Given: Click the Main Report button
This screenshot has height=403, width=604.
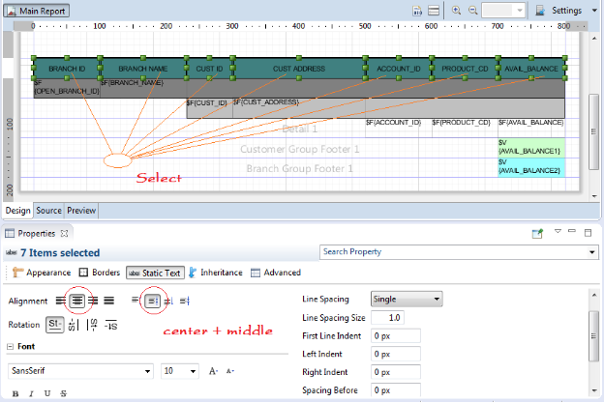Looking at the screenshot, I should 41,10.
